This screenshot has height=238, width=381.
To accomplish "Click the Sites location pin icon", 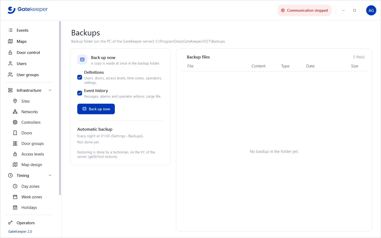I will tap(15, 101).
